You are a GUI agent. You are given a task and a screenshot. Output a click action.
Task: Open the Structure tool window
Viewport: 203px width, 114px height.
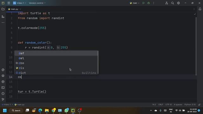coord(3,17)
